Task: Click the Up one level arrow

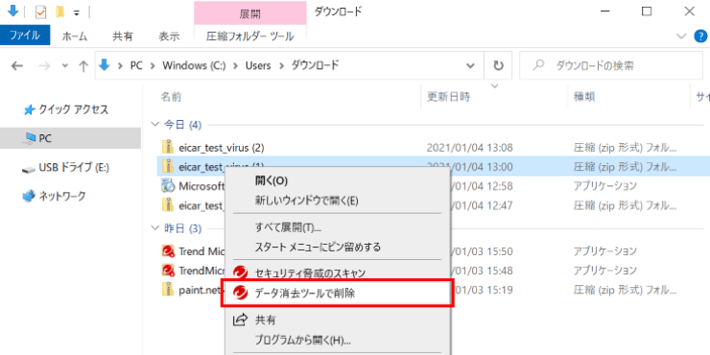Action: click(x=83, y=66)
